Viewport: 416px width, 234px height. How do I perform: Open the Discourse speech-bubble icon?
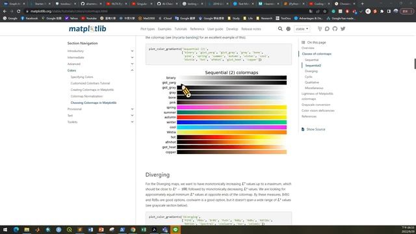click(327, 29)
